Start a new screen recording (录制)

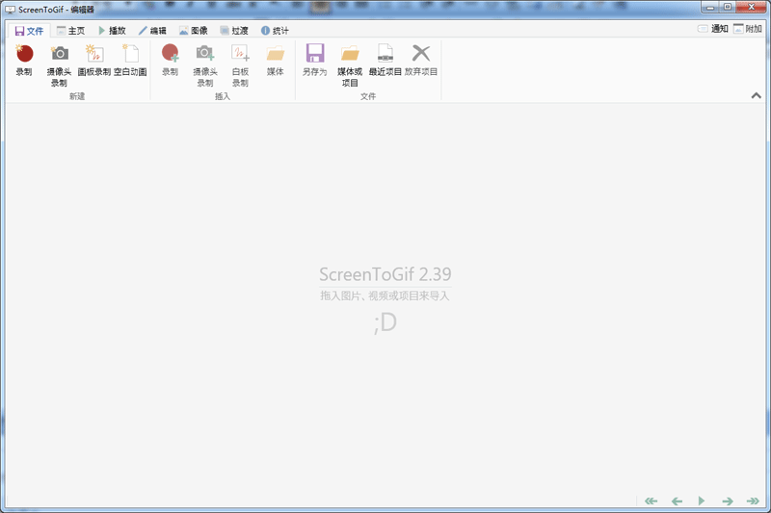24,60
